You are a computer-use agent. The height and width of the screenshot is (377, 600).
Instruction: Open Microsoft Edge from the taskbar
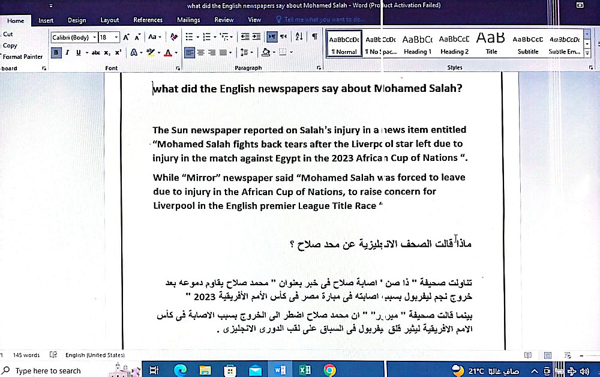point(180,370)
